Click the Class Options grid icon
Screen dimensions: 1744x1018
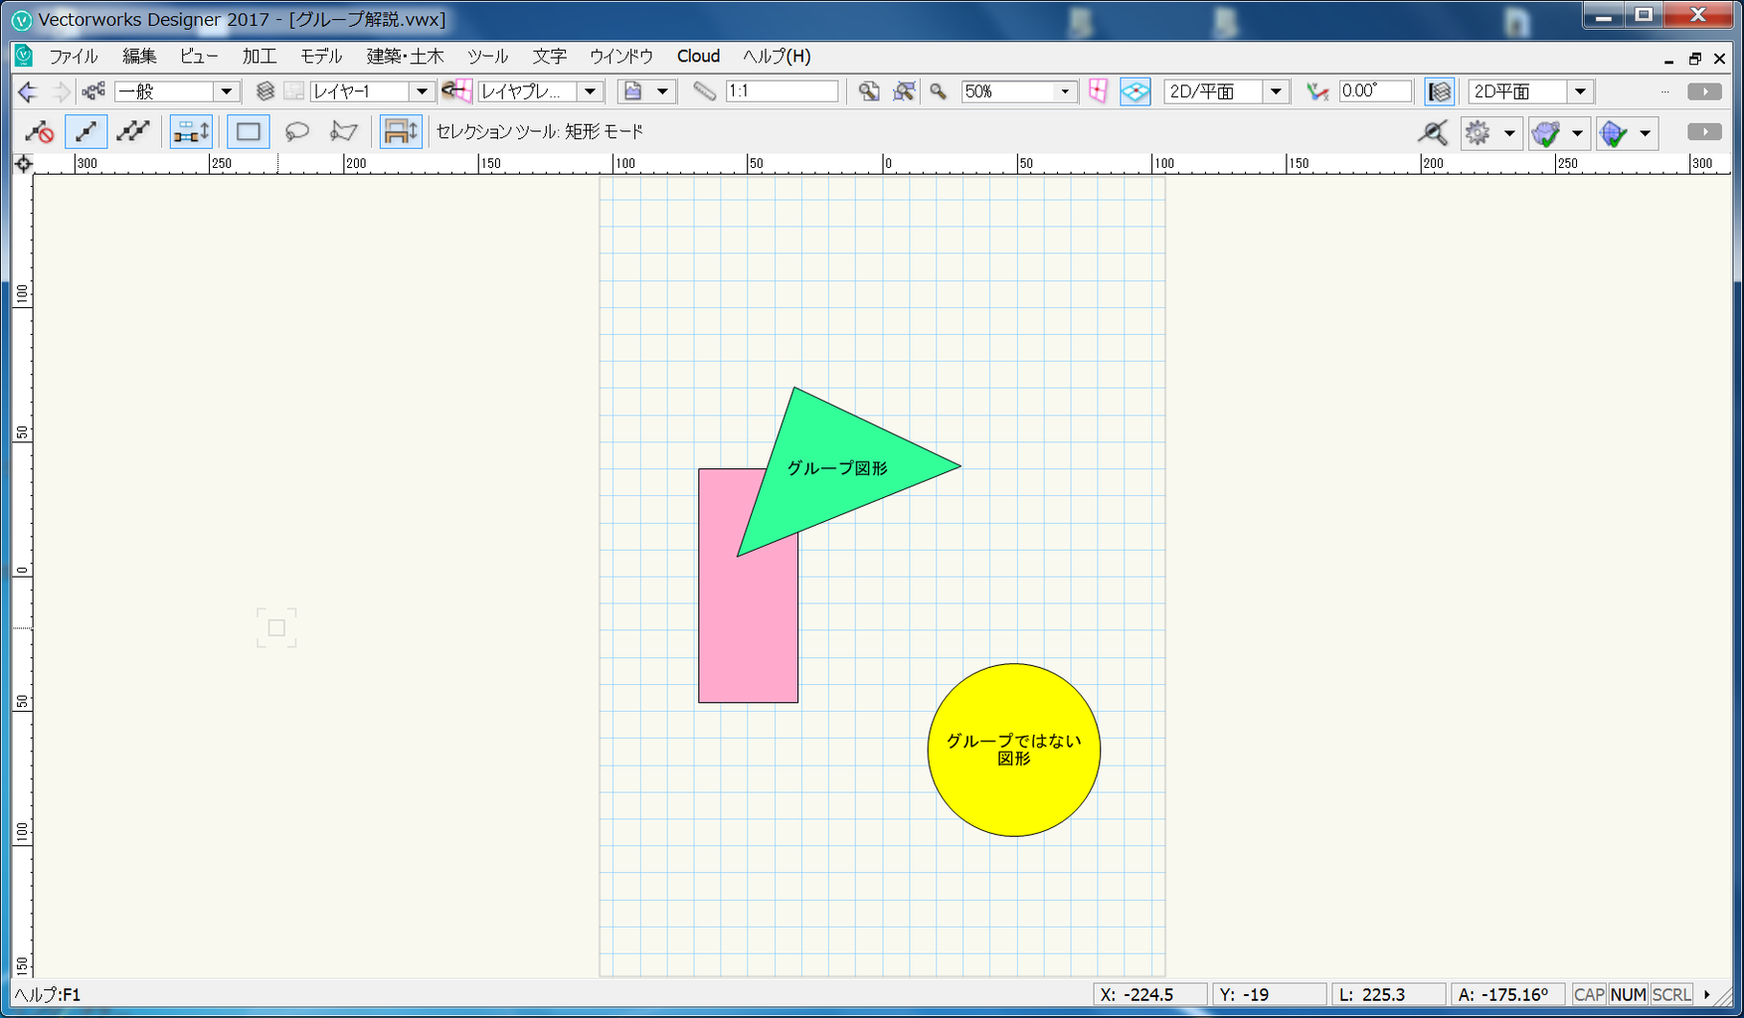pyautogui.click(x=293, y=91)
